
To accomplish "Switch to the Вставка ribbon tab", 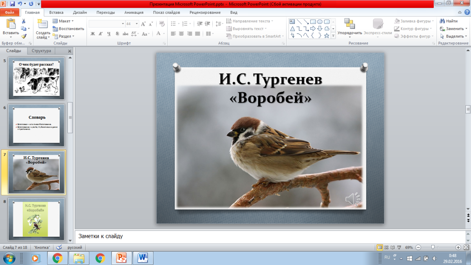I will tap(56, 12).
